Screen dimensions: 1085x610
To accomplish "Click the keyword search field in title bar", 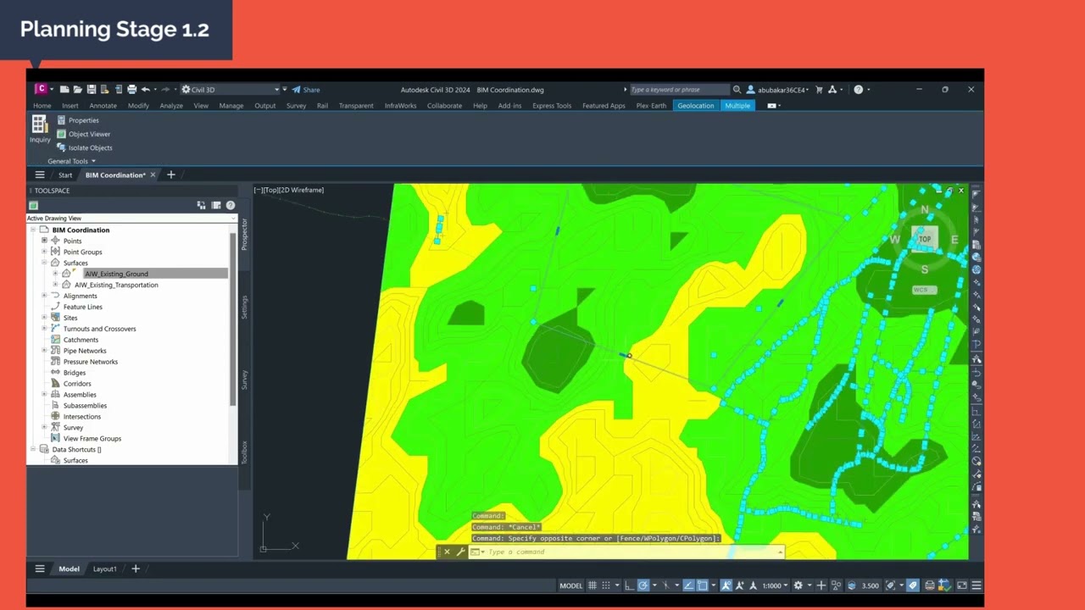I will pyautogui.click(x=679, y=90).
